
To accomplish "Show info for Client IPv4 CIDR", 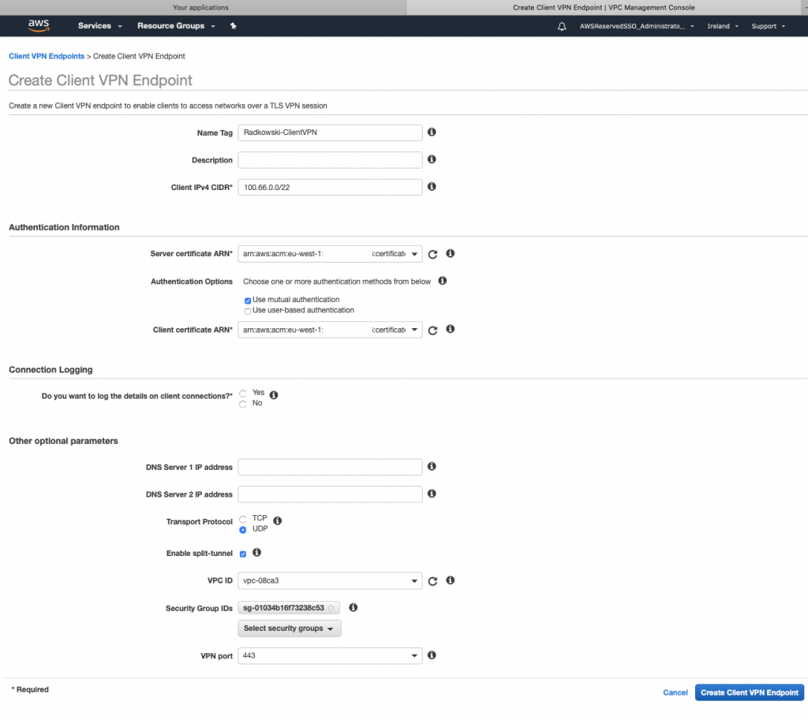I will [432, 186].
